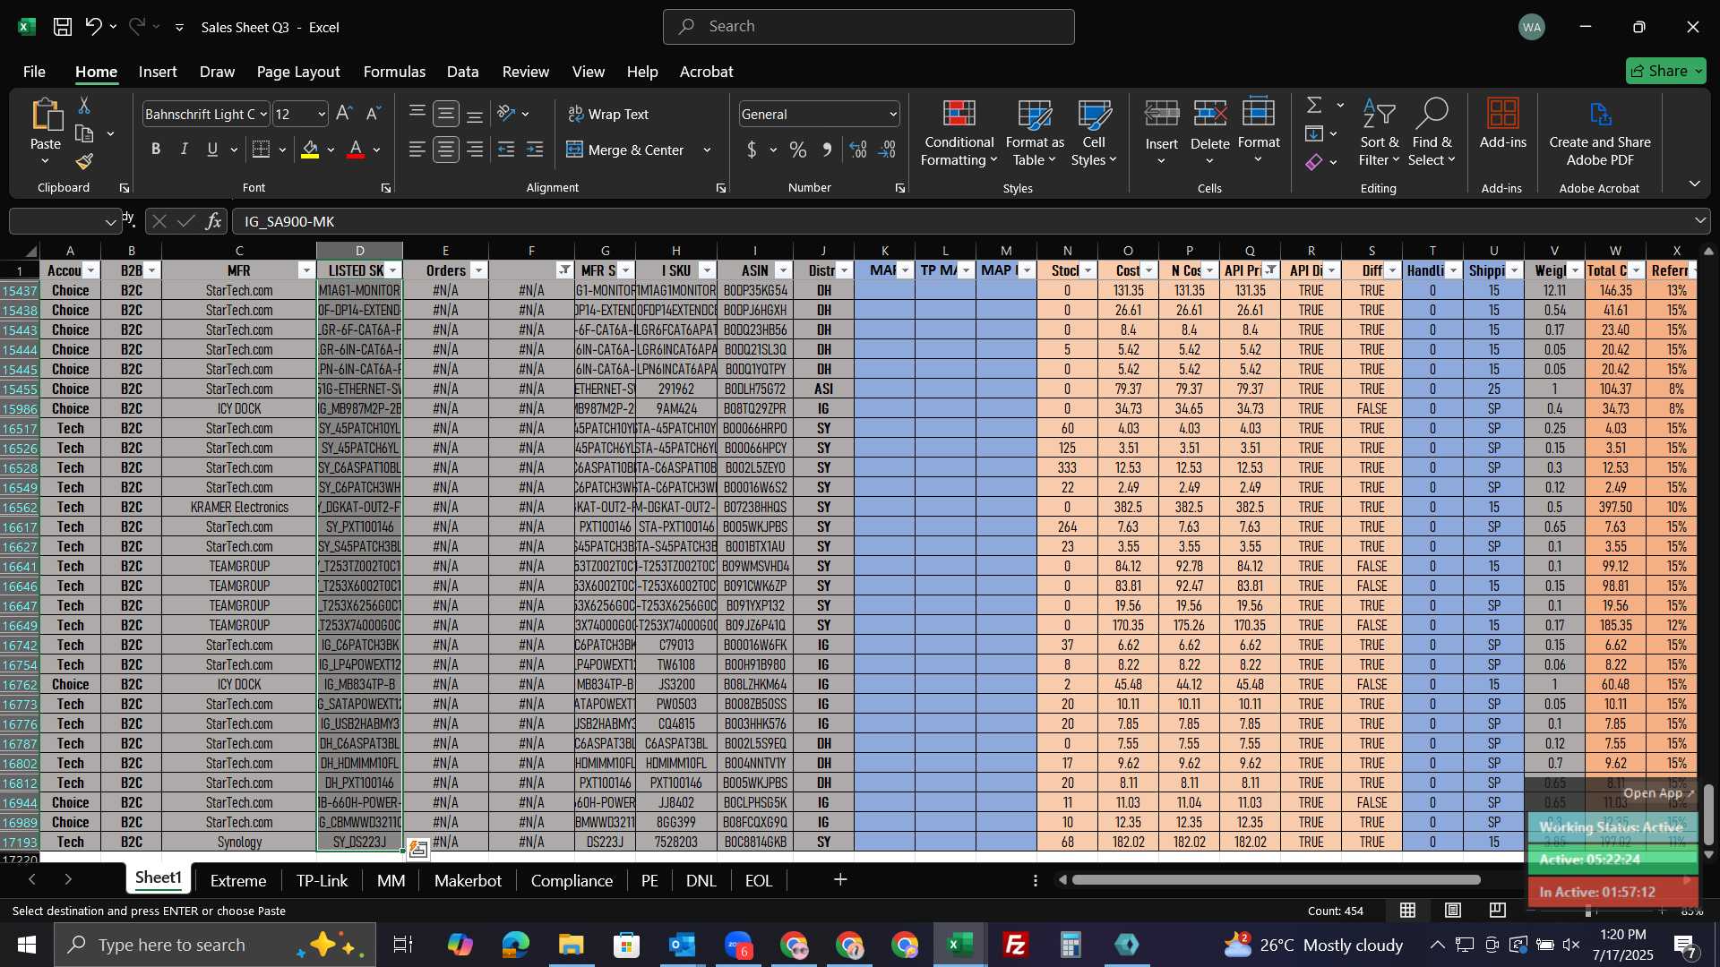Open the Compliance sheet tab
This screenshot has width=1720, height=967.
[572, 880]
